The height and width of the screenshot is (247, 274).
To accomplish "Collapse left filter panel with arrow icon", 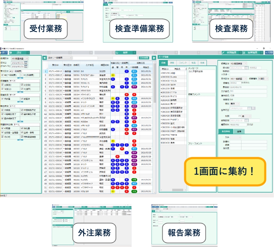I will (x=44, y=58).
